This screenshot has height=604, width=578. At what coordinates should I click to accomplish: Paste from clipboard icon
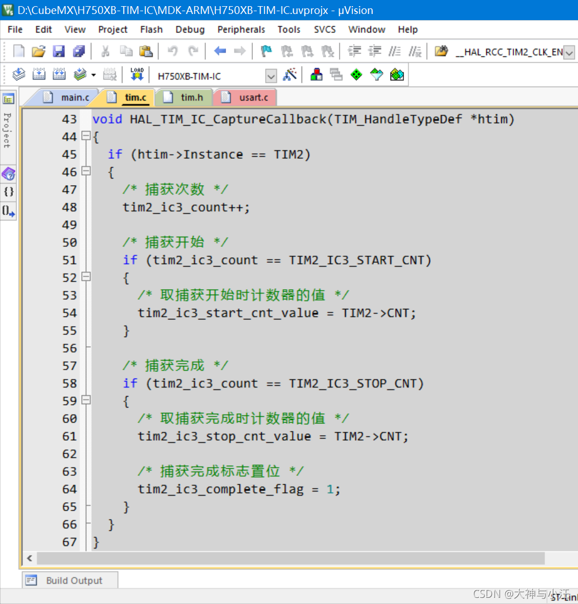[x=146, y=51]
